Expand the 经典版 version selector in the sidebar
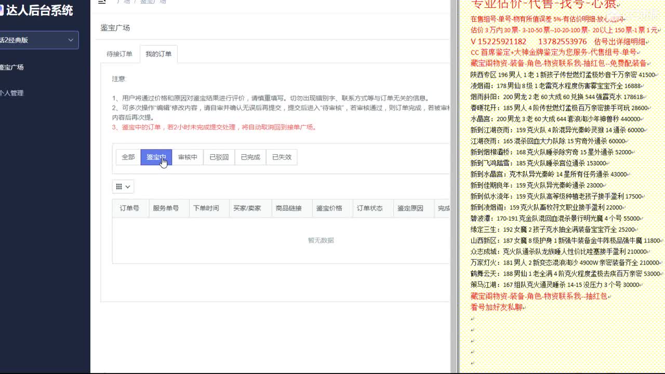Image resolution: width=665 pixels, height=374 pixels. click(39, 40)
